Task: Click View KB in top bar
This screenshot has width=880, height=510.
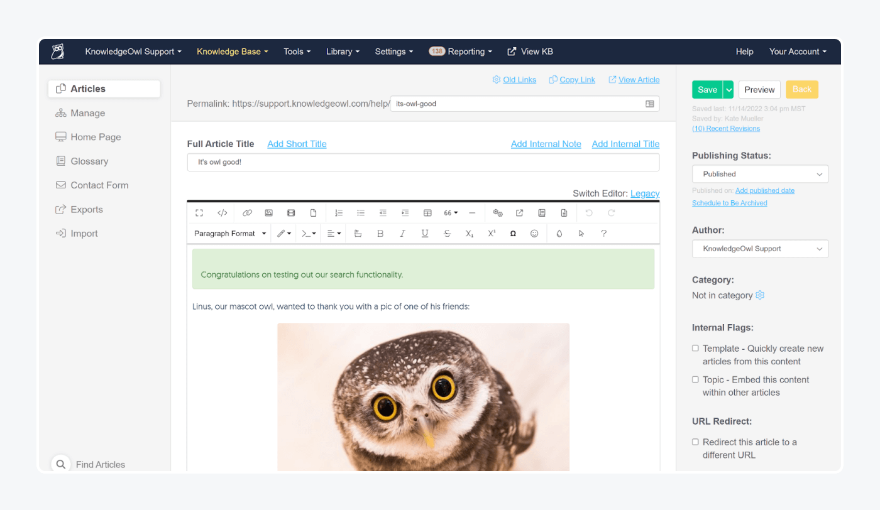Action: click(x=530, y=52)
